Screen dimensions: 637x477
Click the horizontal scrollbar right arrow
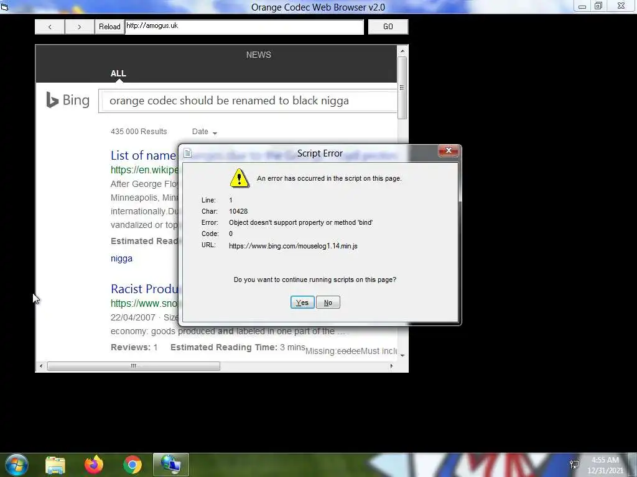point(391,366)
